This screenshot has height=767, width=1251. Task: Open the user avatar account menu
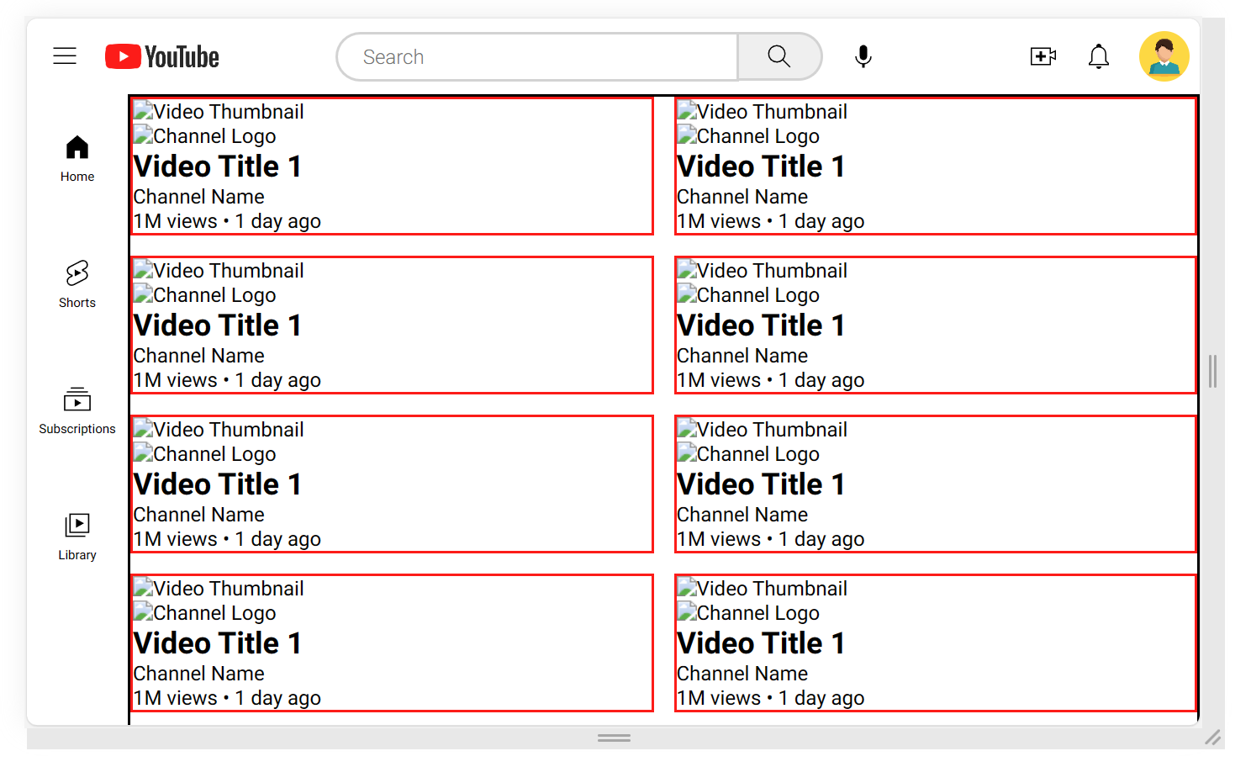point(1164,56)
